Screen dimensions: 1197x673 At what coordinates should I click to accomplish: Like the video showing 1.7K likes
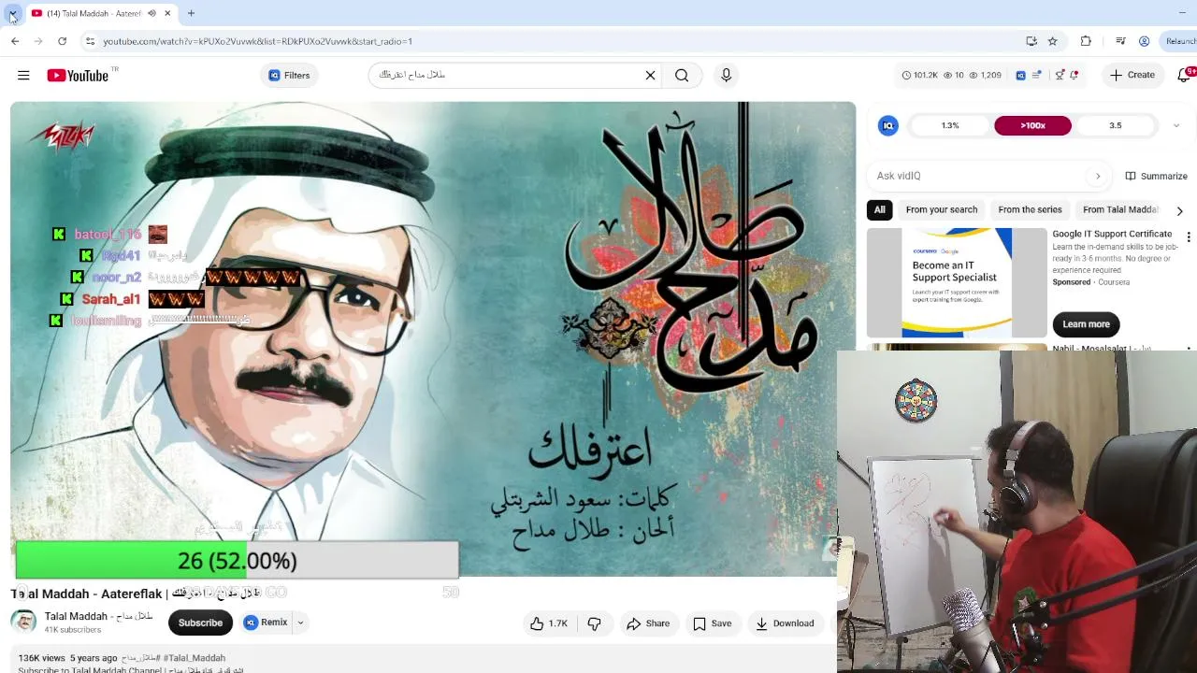[549, 623]
